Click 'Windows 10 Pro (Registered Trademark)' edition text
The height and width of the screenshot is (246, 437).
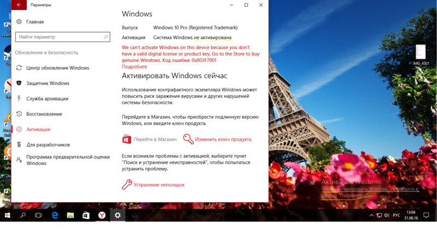click(x=196, y=28)
